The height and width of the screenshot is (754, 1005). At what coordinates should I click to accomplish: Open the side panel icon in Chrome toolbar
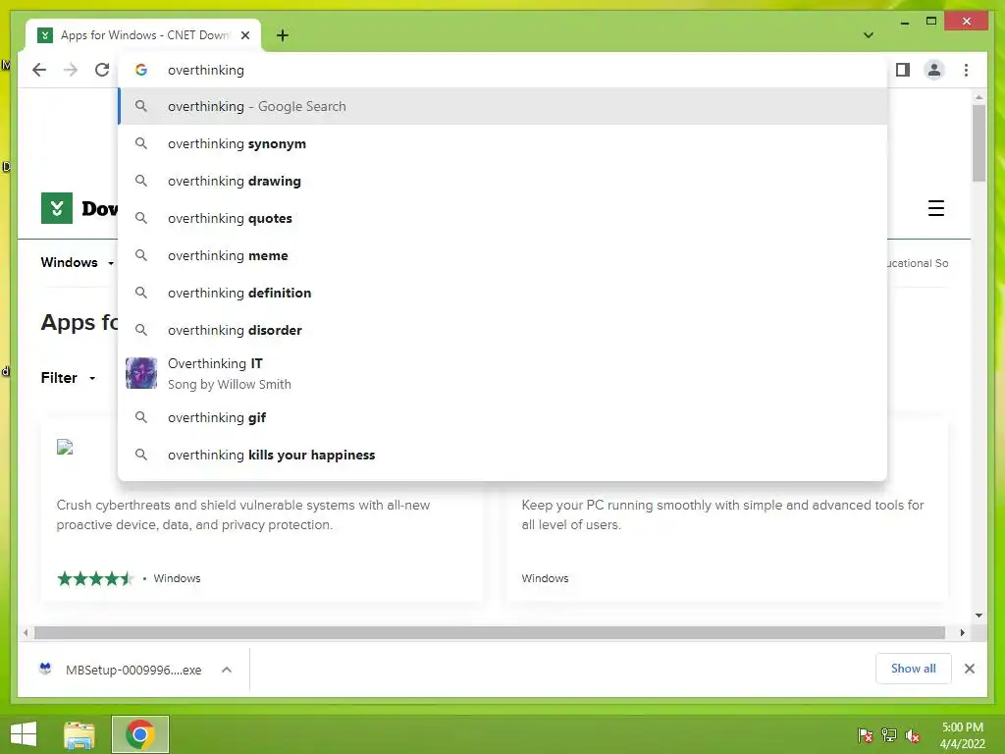(x=903, y=70)
